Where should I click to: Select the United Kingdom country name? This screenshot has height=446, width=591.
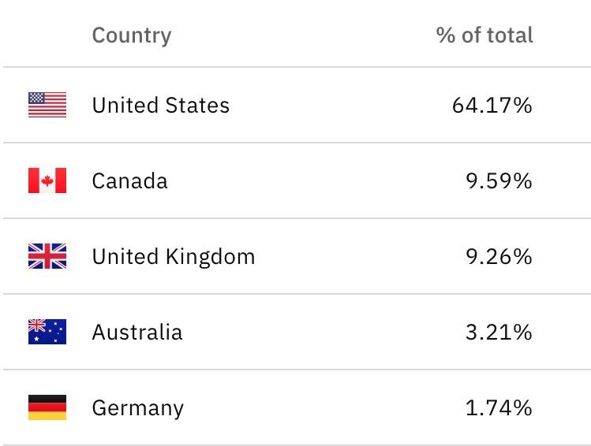point(174,257)
